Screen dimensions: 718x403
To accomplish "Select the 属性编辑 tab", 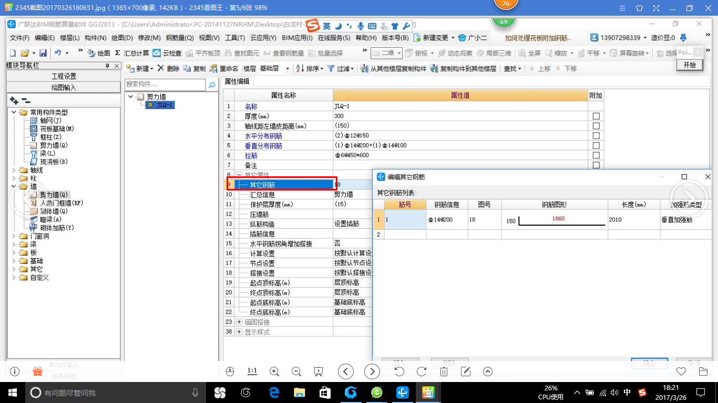I will 237,81.
